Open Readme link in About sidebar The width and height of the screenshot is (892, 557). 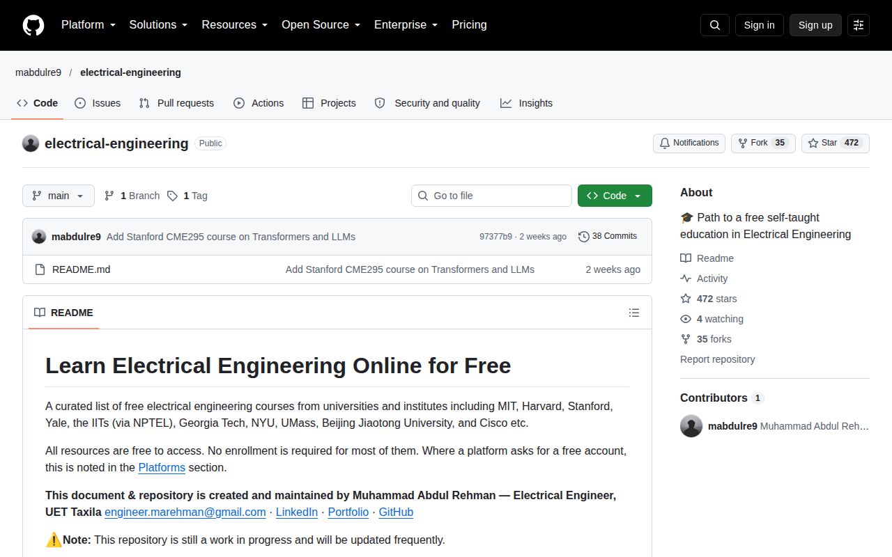coord(707,258)
